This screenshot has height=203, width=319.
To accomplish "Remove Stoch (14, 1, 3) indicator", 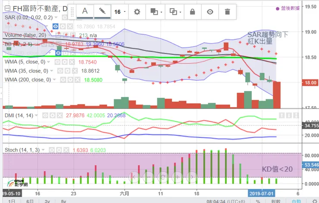I will [x=66, y=150].
